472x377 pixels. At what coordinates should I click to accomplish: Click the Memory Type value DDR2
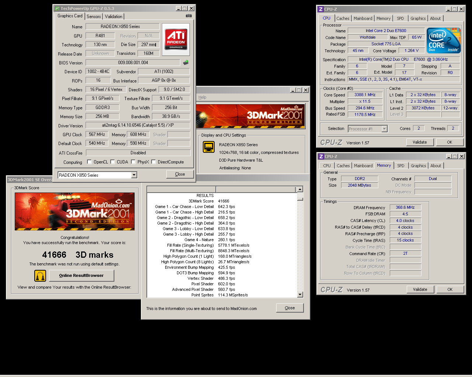360,179
